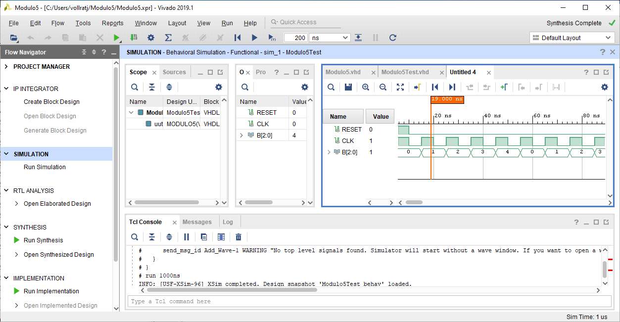Click Zoom In in waveform toolbar
Screen dimensions: 620x322
pyautogui.click(x=366, y=87)
